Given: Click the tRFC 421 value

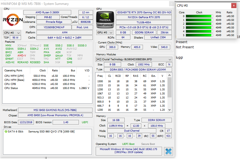Looking at the screenshot, I should [168, 136].
